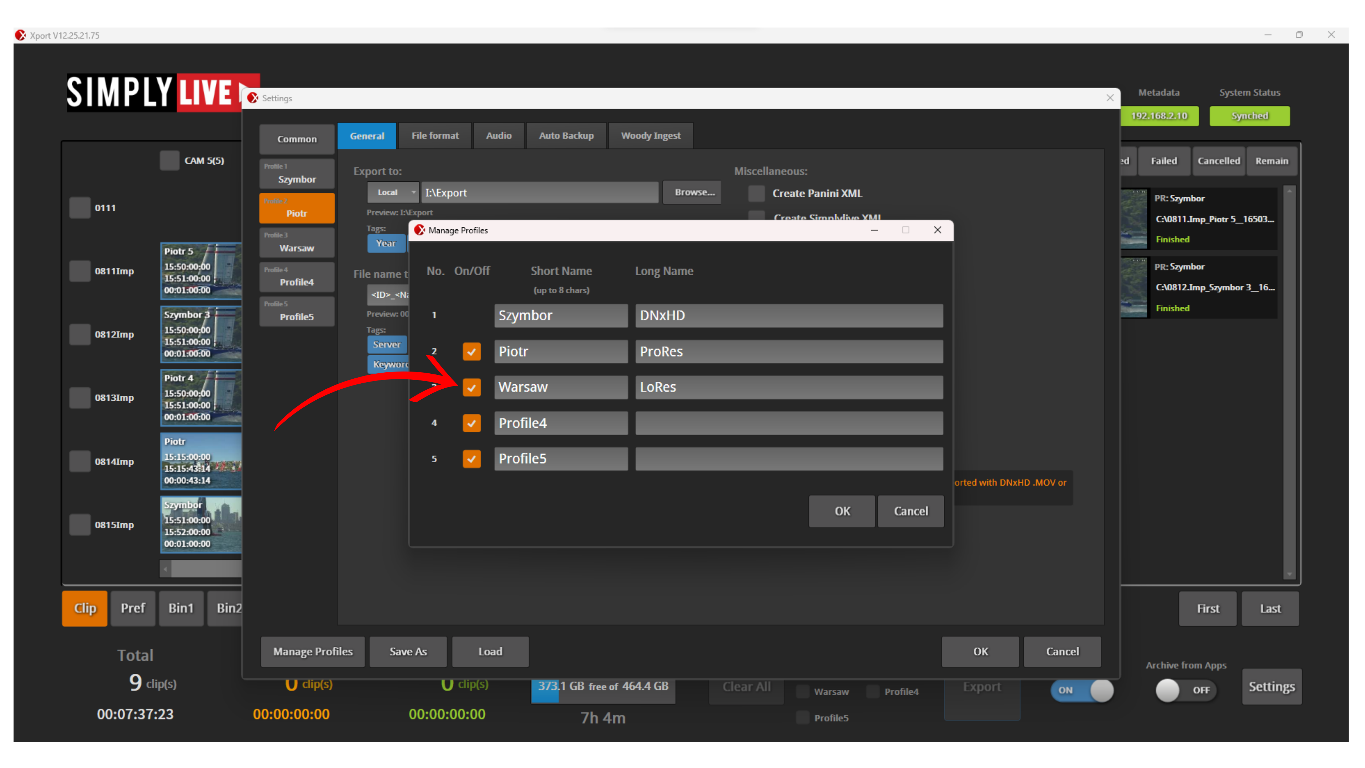
Task: Open the Woody Ingest tab
Action: tap(651, 136)
